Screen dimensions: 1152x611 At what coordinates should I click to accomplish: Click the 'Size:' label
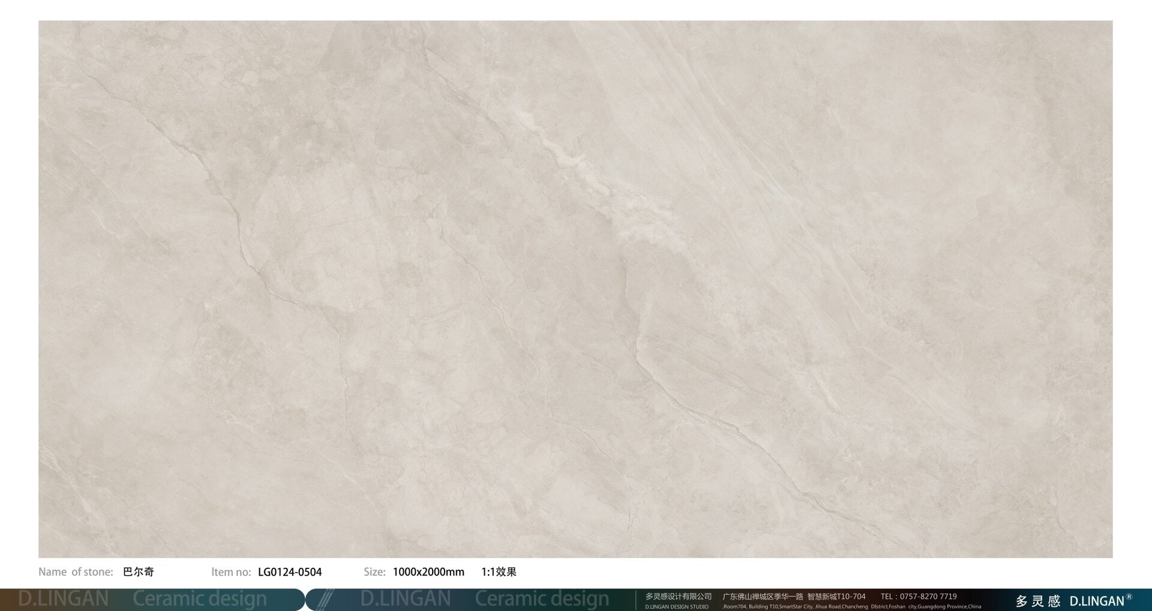[x=374, y=572]
